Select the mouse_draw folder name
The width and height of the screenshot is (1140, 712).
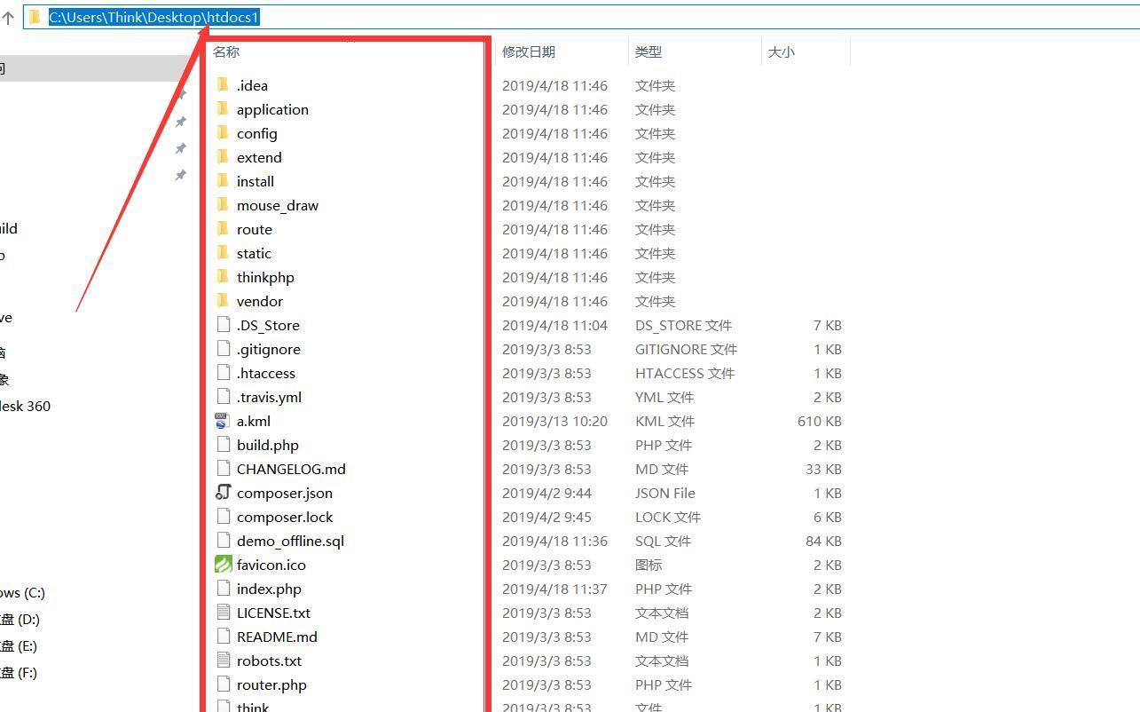(278, 205)
